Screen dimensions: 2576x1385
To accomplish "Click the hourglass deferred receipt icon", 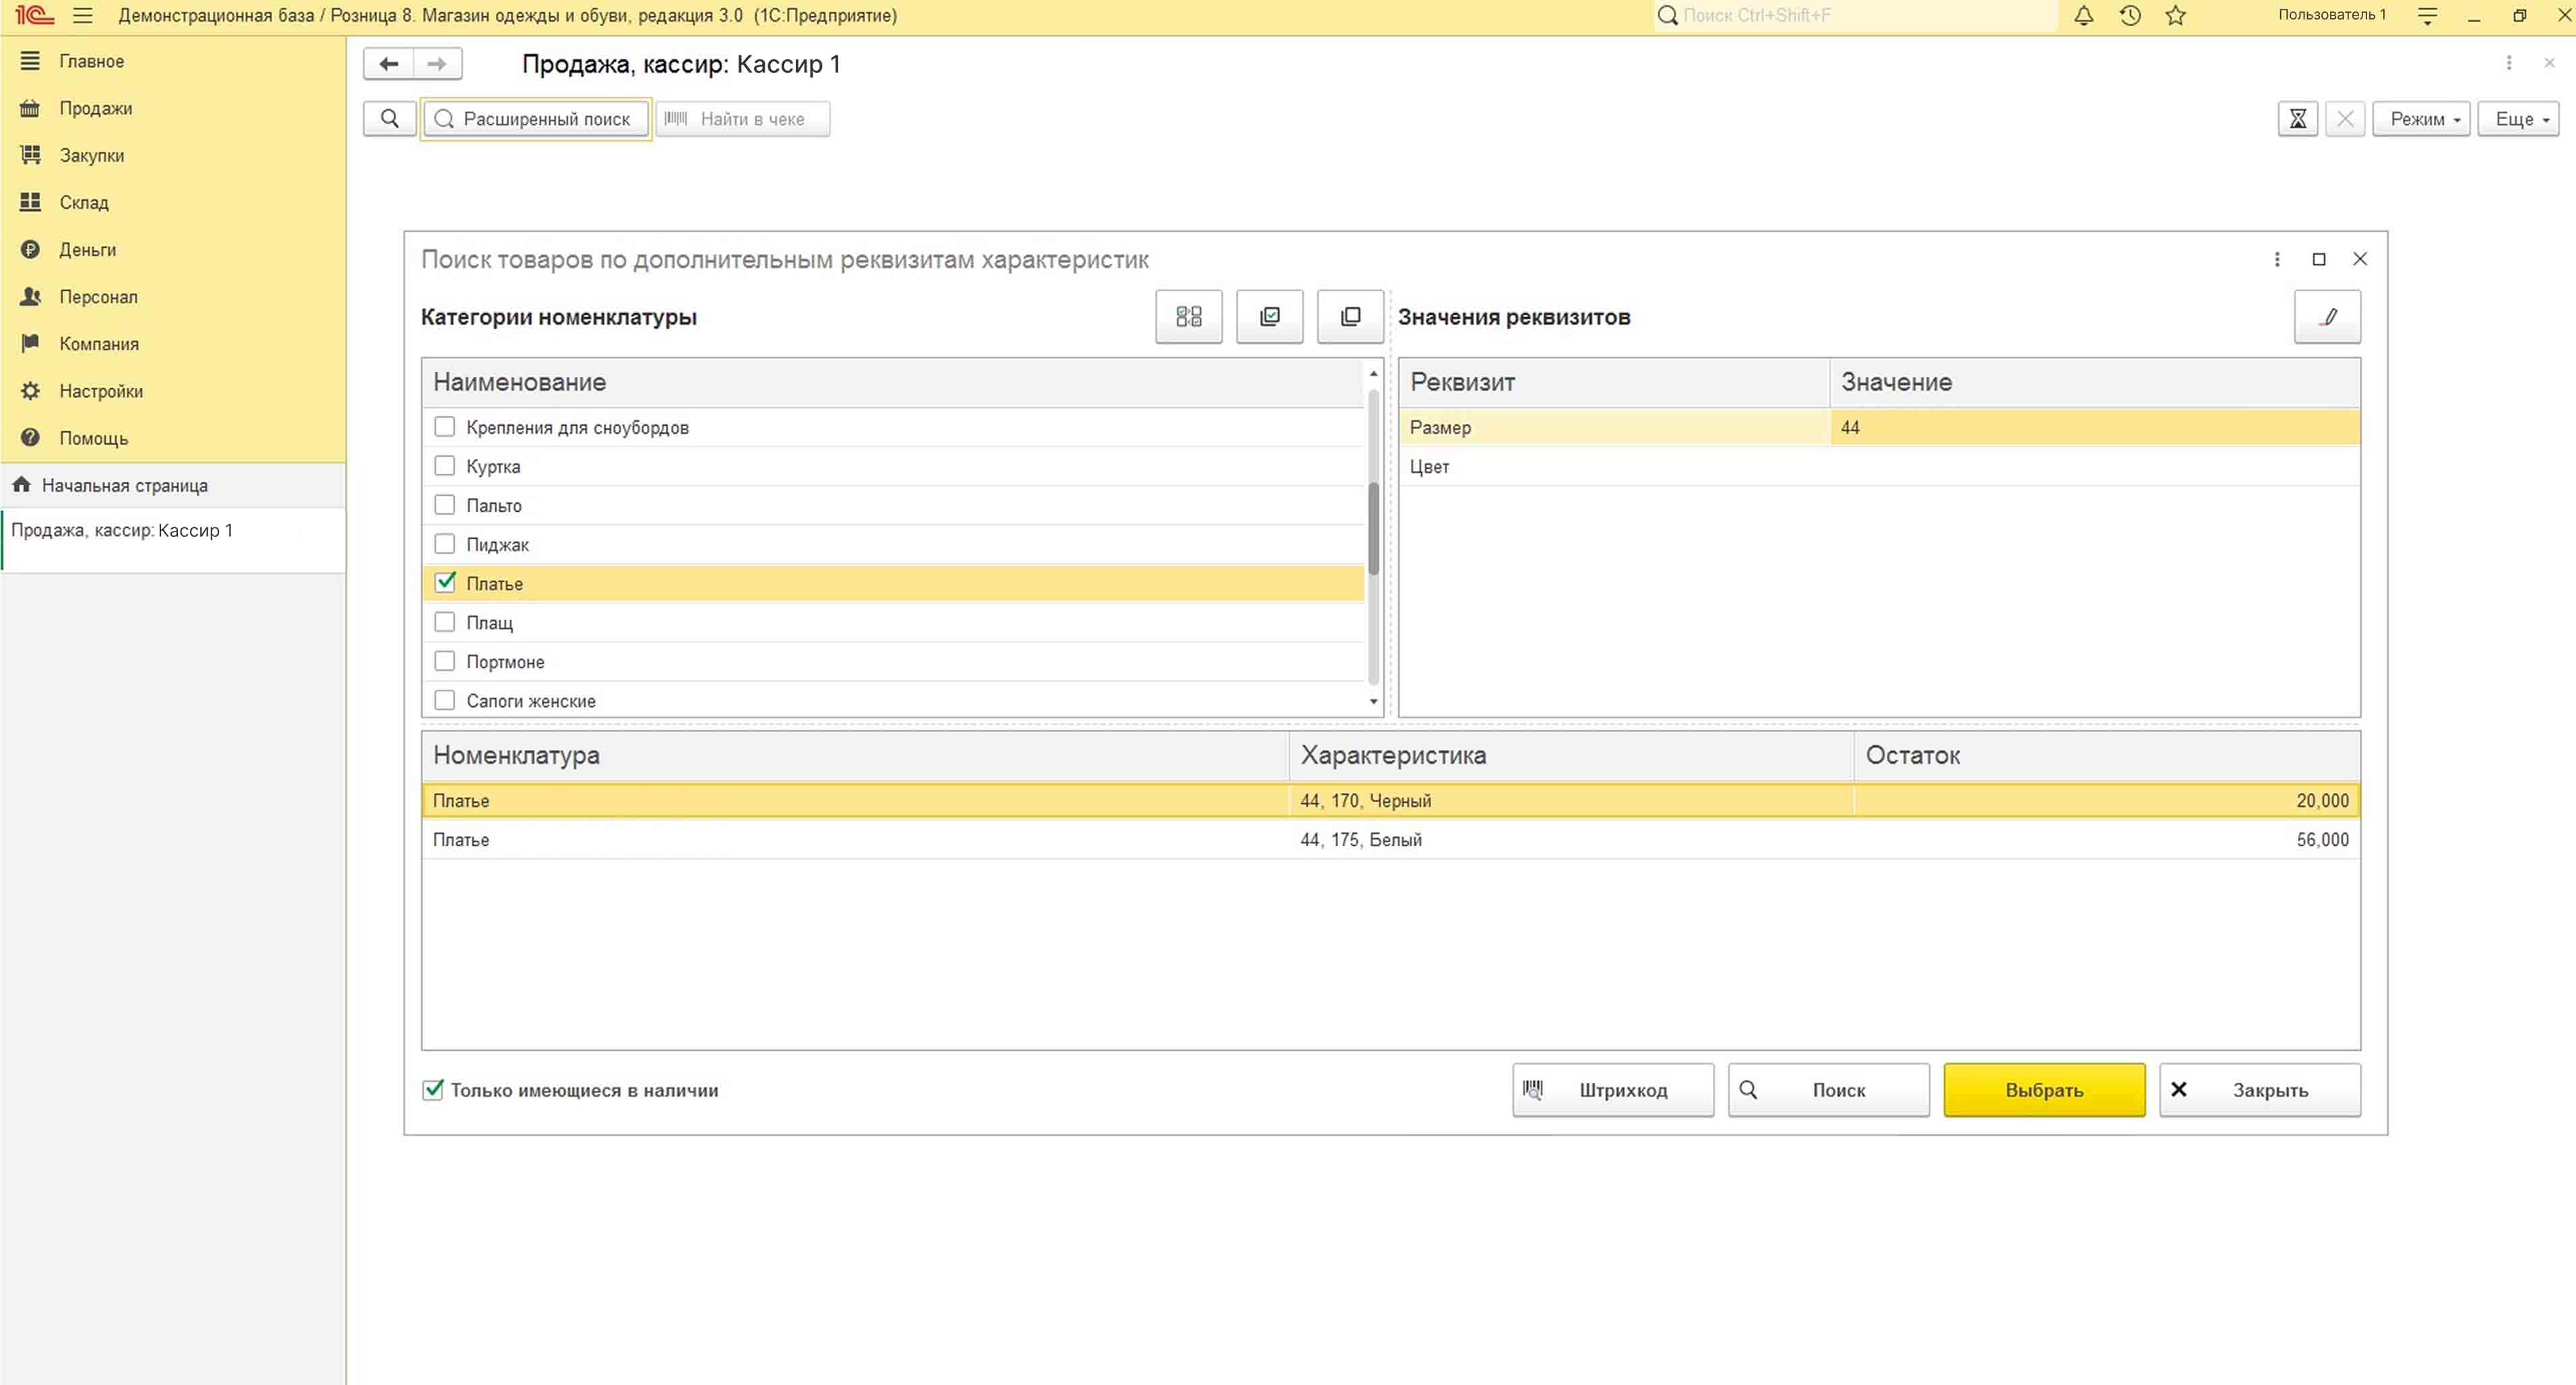I will click(2297, 119).
